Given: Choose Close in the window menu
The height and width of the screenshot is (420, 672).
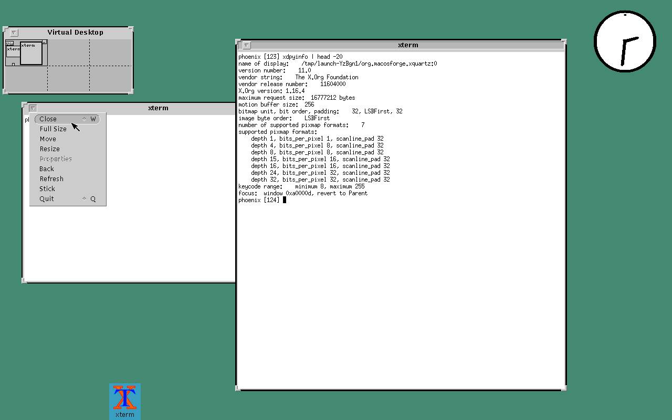Looking at the screenshot, I should [x=68, y=119].
